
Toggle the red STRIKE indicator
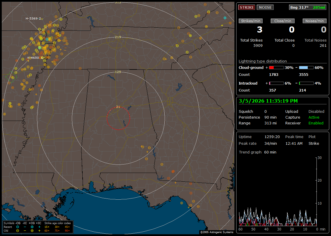tap(246, 7)
